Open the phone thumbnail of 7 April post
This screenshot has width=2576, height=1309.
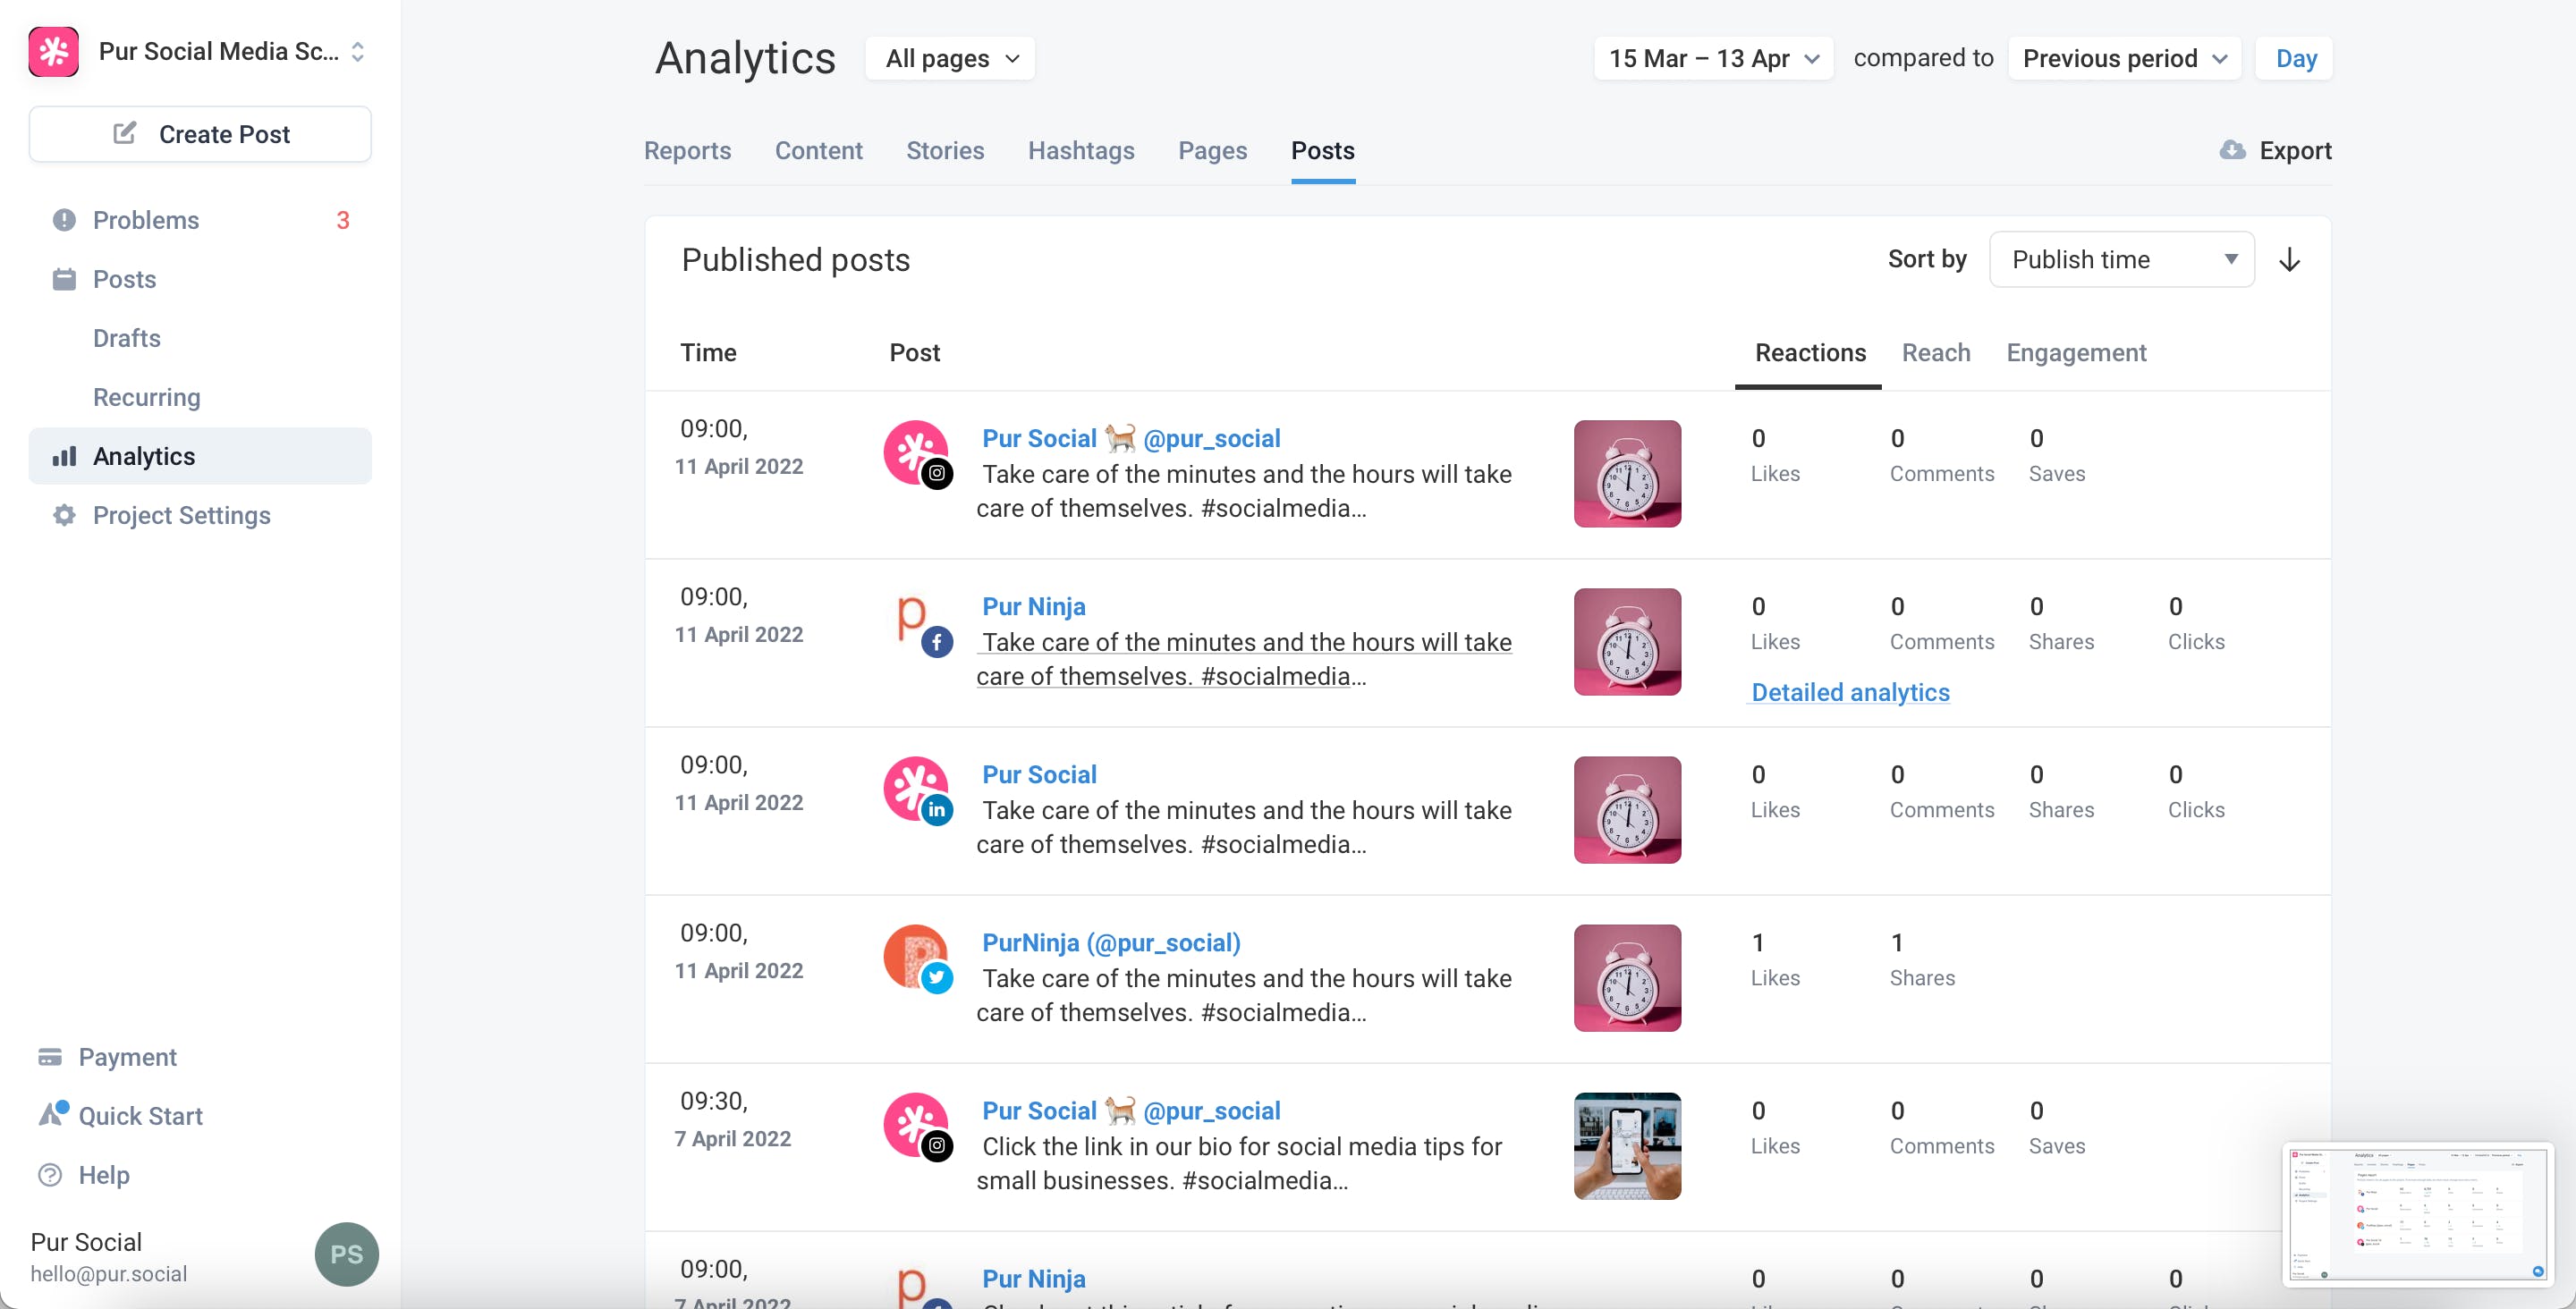[x=1627, y=1145]
